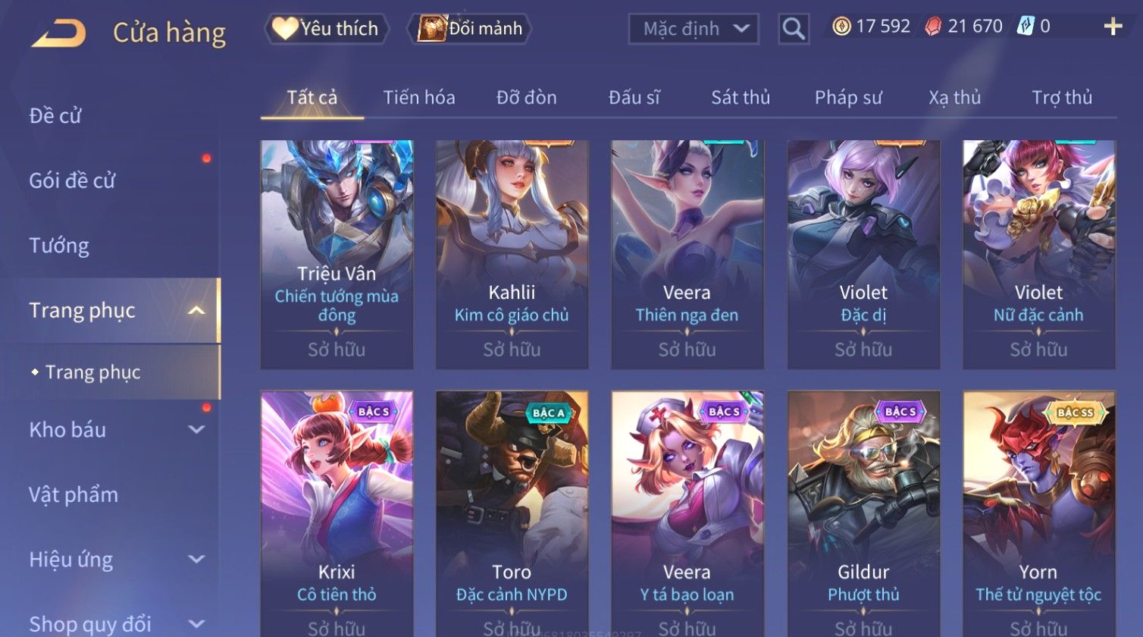Tap the back arrow icon
Image resolution: width=1143 pixels, height=637 pixels.
tap(58, 33)
